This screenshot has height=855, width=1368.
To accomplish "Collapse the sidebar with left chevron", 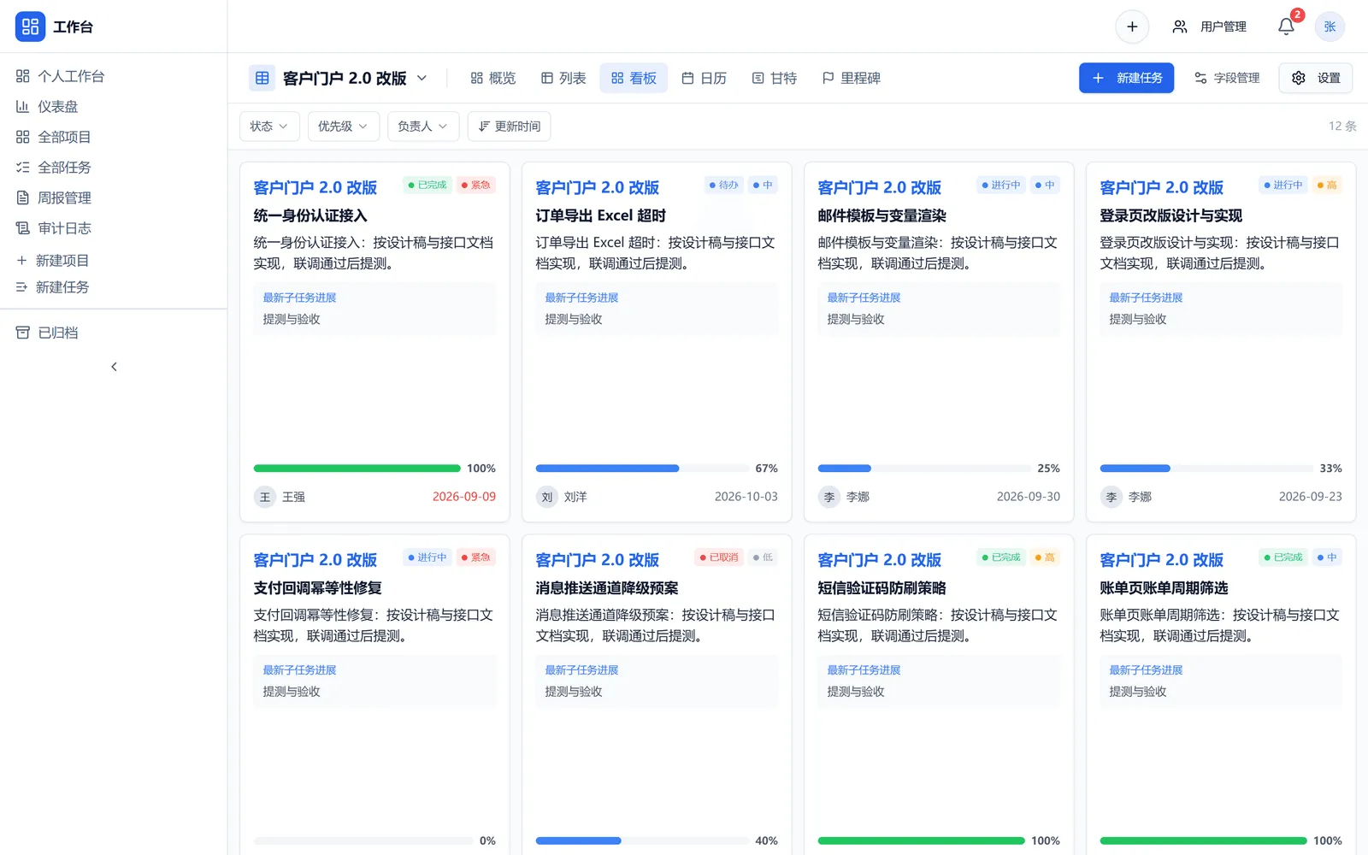I will click(x=114, y=367).
